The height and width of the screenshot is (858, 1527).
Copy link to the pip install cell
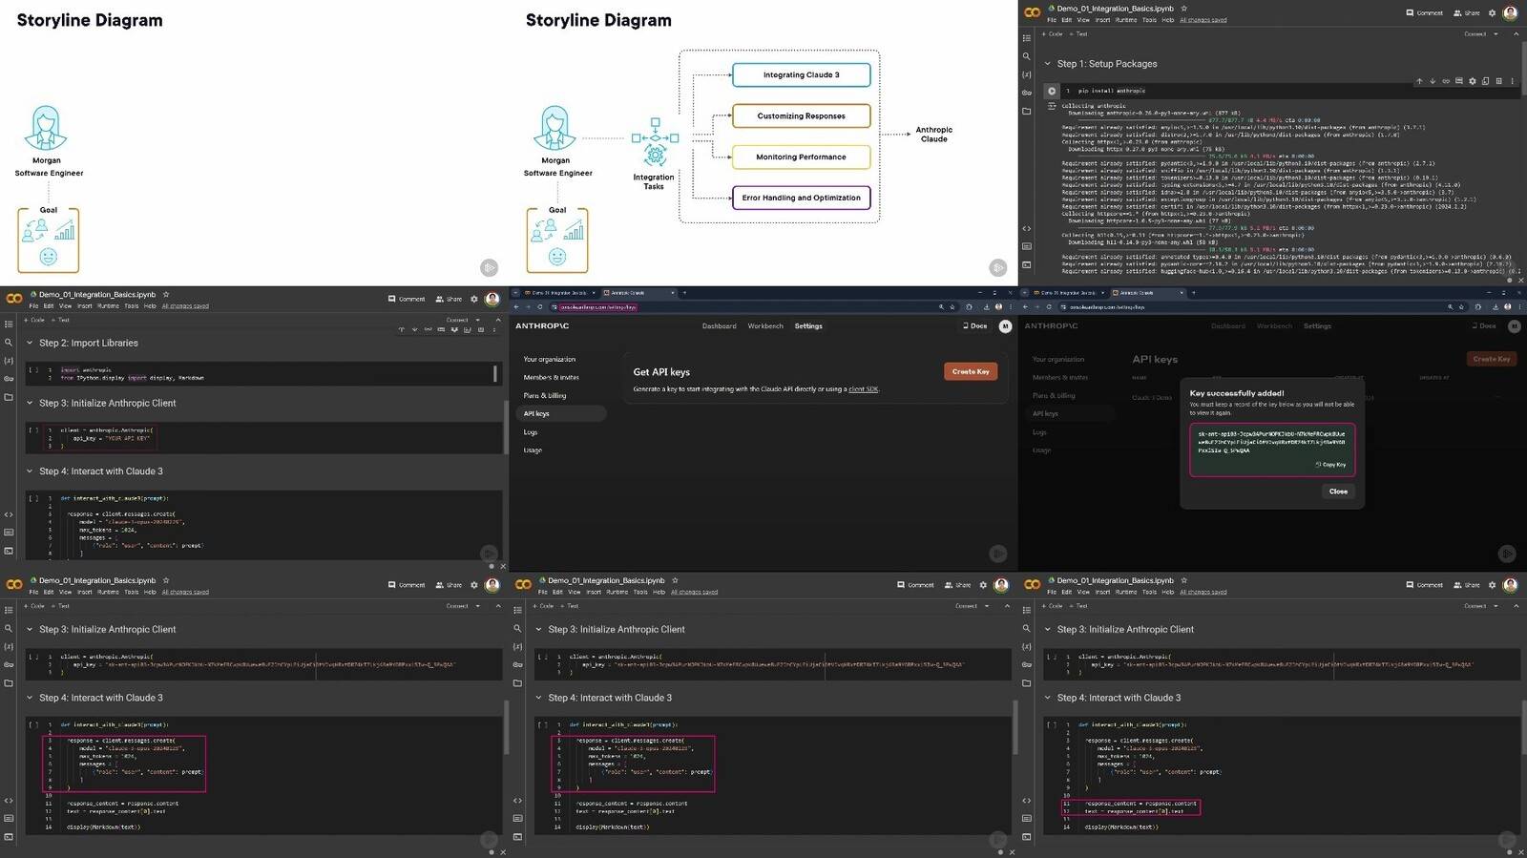pos(1446,81)
